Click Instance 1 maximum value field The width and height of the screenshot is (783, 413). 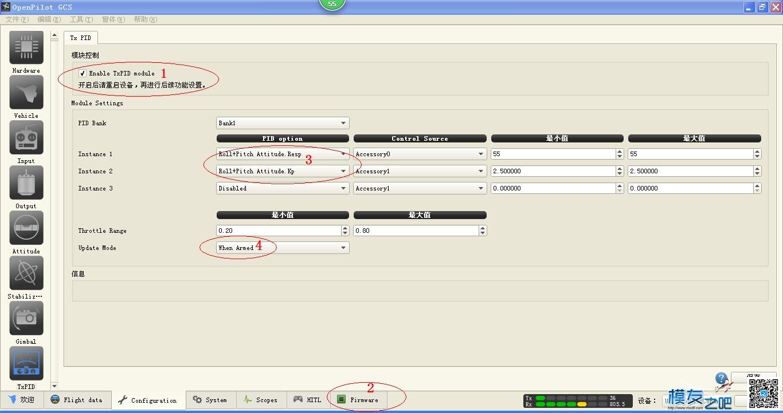click(690, 154)
